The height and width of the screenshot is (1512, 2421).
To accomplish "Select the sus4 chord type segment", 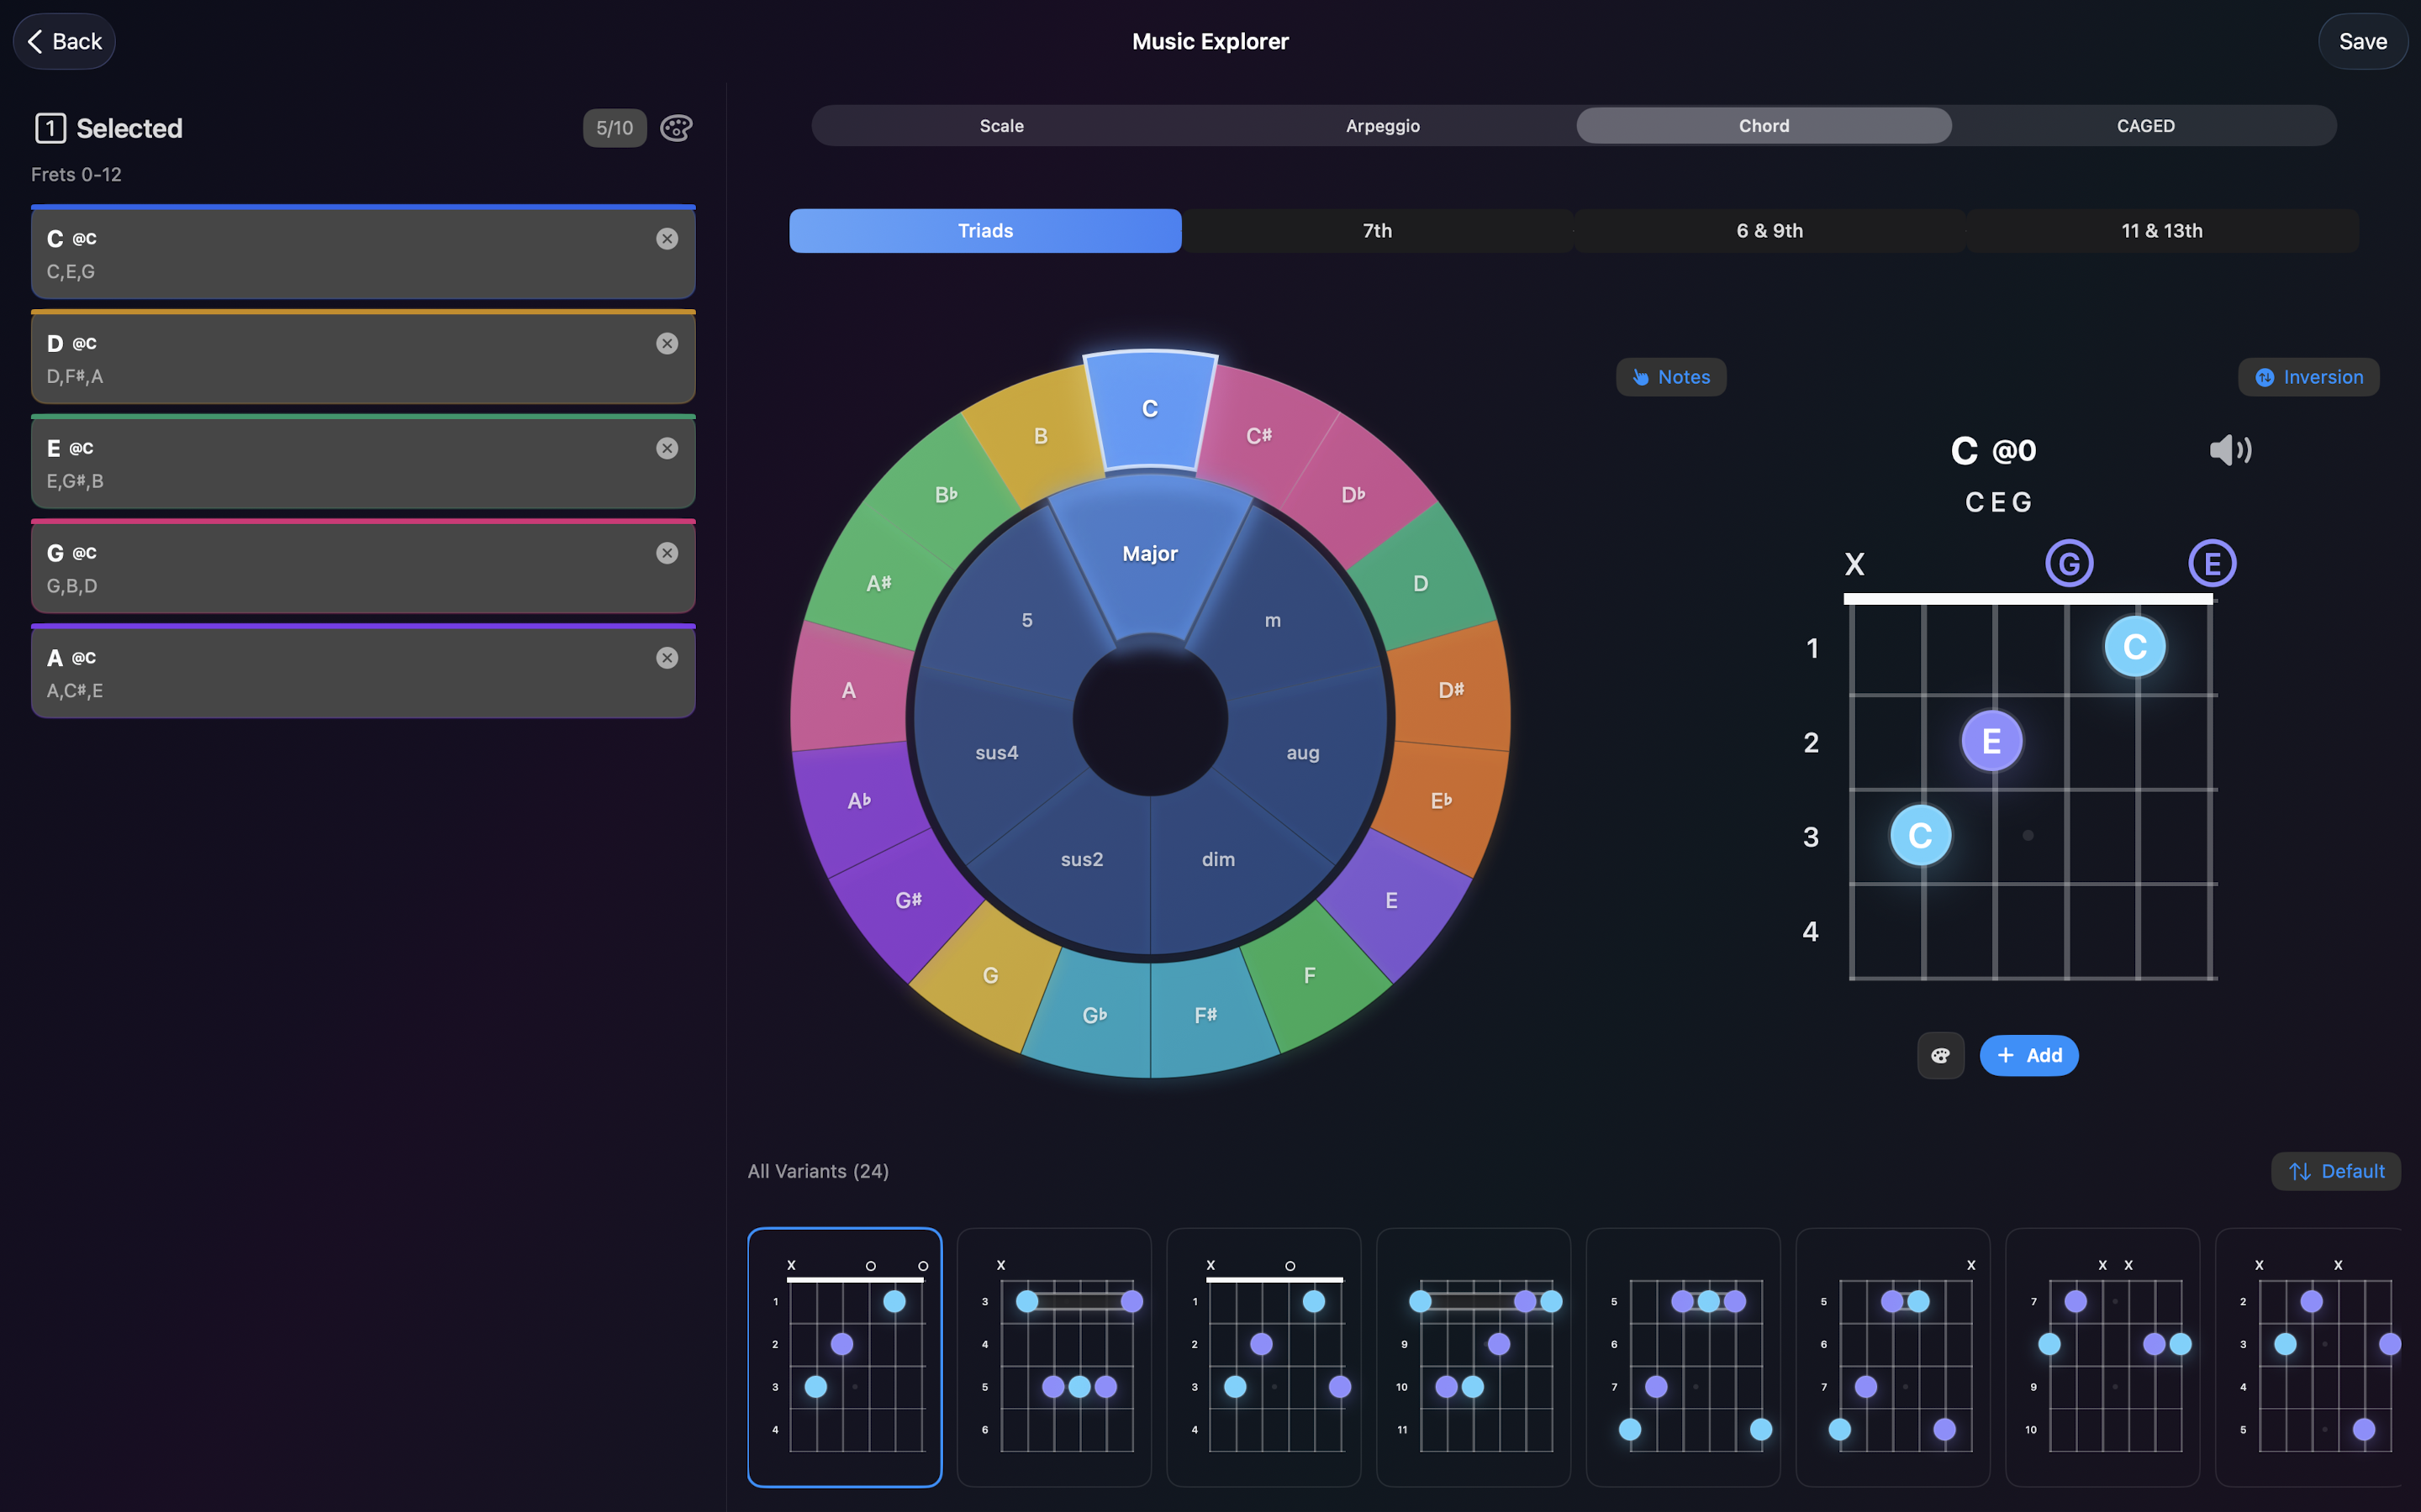I will tap(996, 752).
